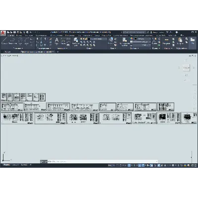Expand the lineweight dropdown in Properties panel
Image resolution: width=198 pixels, height=198 pixels.
[x=142, y=42]
